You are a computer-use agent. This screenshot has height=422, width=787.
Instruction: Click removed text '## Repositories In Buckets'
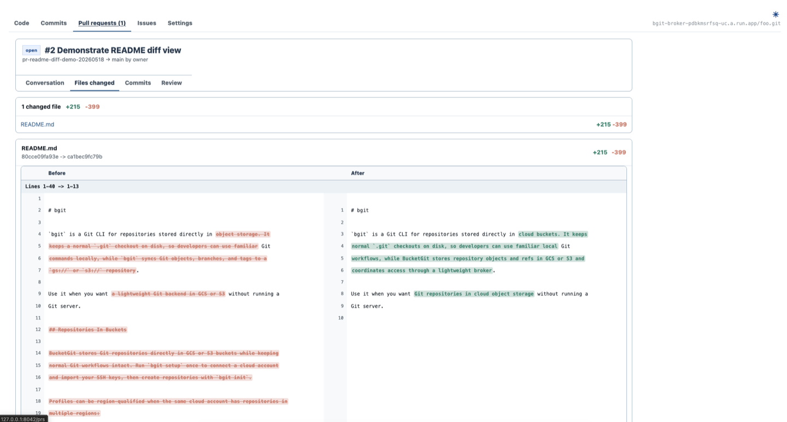click(x=87, y=330)
